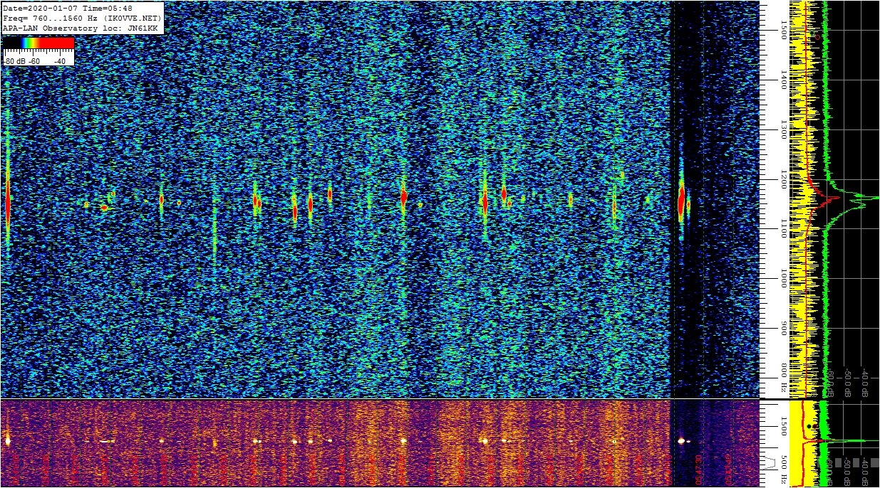Click the 500 Hz mark on the lower frequency axis
Viewport: 880px width, 488px height.
click(x=784, y=468)
